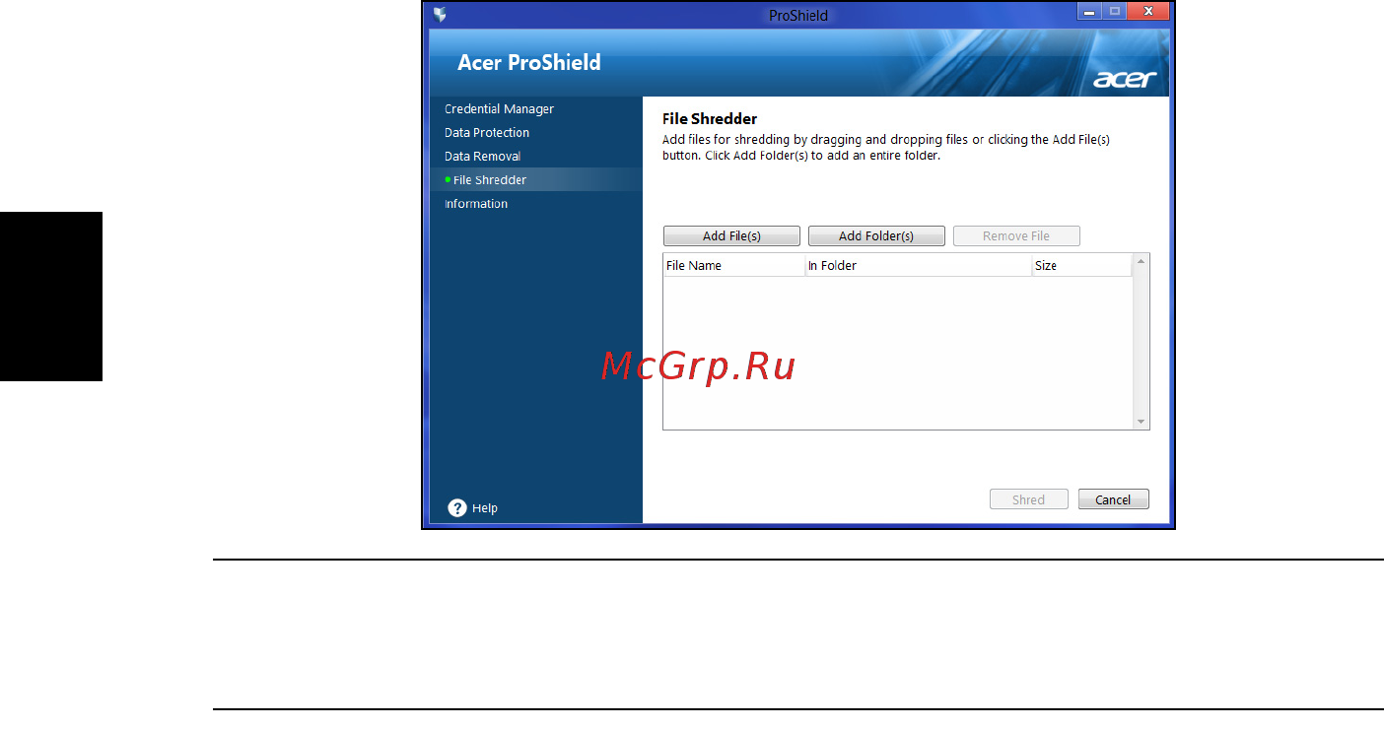
Task: Click the Remove File button
Action: coord(1016,236)
